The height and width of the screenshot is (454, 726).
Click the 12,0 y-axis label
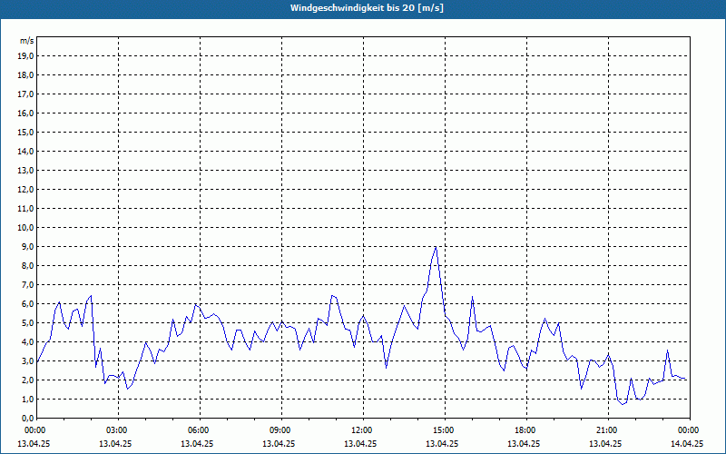point(26,190)
